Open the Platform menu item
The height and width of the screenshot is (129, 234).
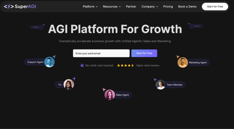88,6
